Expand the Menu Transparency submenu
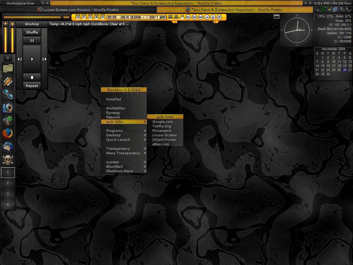Image resolution: width=353 pixels, height=265 pixels. [x=124, y=153]
